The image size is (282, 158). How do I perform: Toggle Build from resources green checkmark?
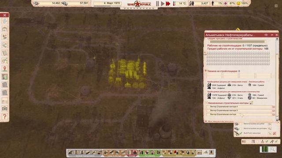point(241,133)
